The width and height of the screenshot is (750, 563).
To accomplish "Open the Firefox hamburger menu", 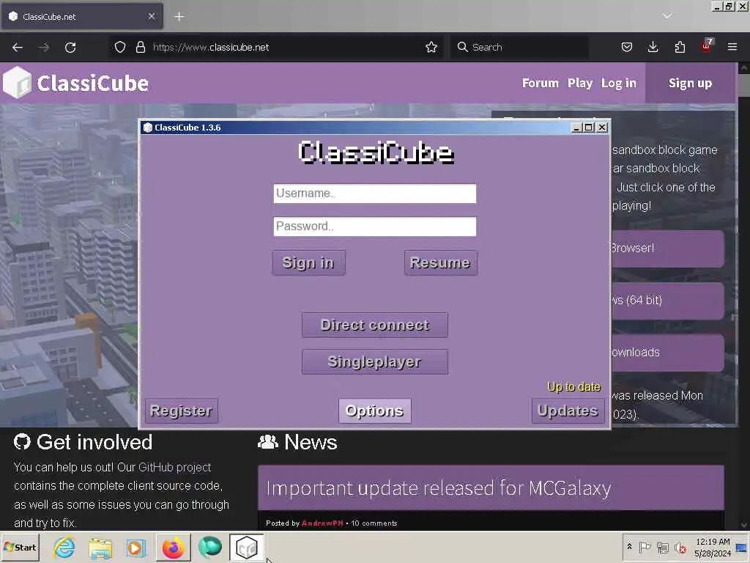I will click(732, 47).
